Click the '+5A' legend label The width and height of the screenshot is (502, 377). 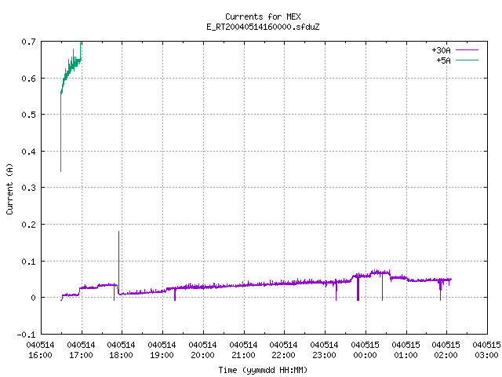pos(443,60)
